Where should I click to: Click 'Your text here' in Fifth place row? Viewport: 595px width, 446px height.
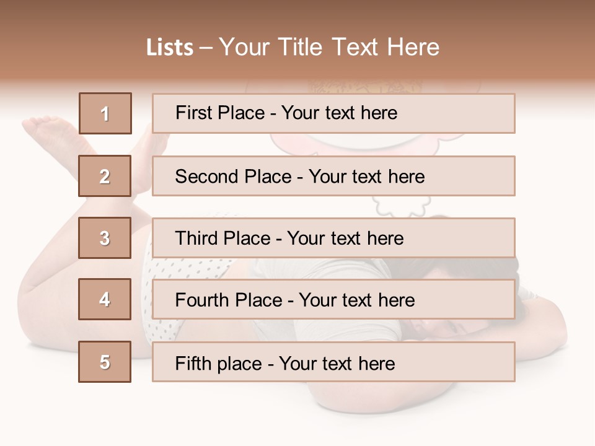337,364
